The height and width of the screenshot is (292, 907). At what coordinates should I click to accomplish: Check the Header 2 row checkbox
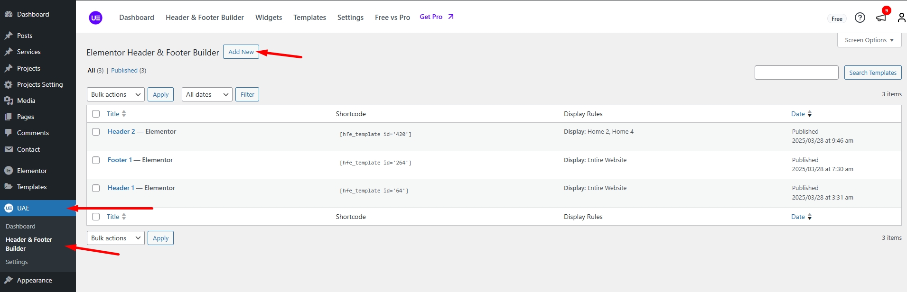(x=96, y=132)
